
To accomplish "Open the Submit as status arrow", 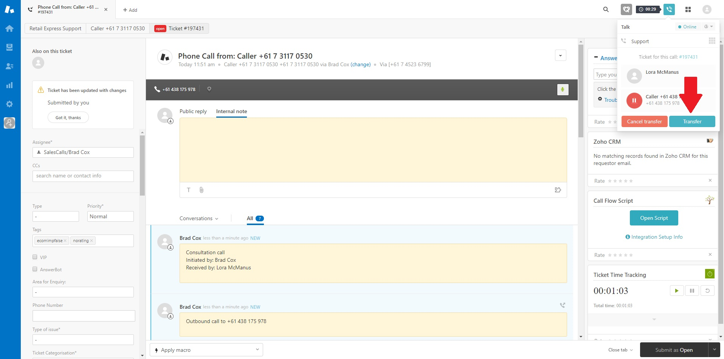I will tap(714, 350).
